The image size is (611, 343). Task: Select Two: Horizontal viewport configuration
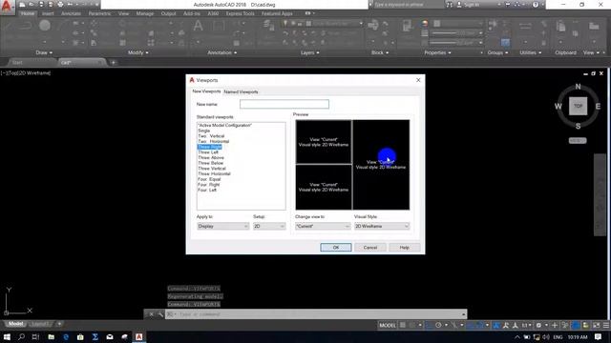[x=214, y=142]
